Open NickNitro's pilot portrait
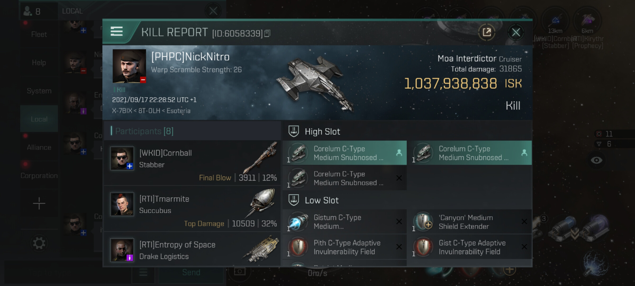635x286 pixels. pyautogui.click(x=129, y=66)
